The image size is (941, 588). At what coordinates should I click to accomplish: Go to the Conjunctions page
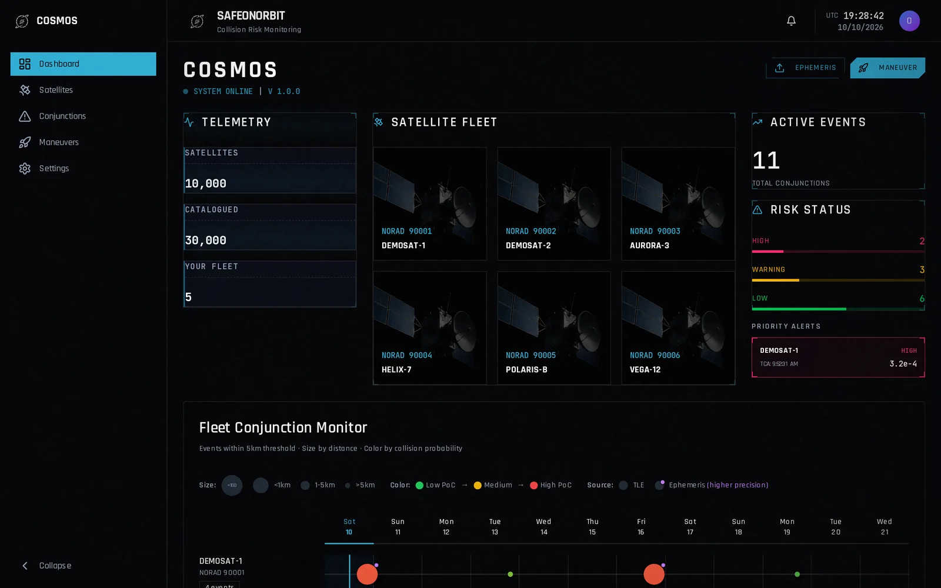click(x=83, y=116)
